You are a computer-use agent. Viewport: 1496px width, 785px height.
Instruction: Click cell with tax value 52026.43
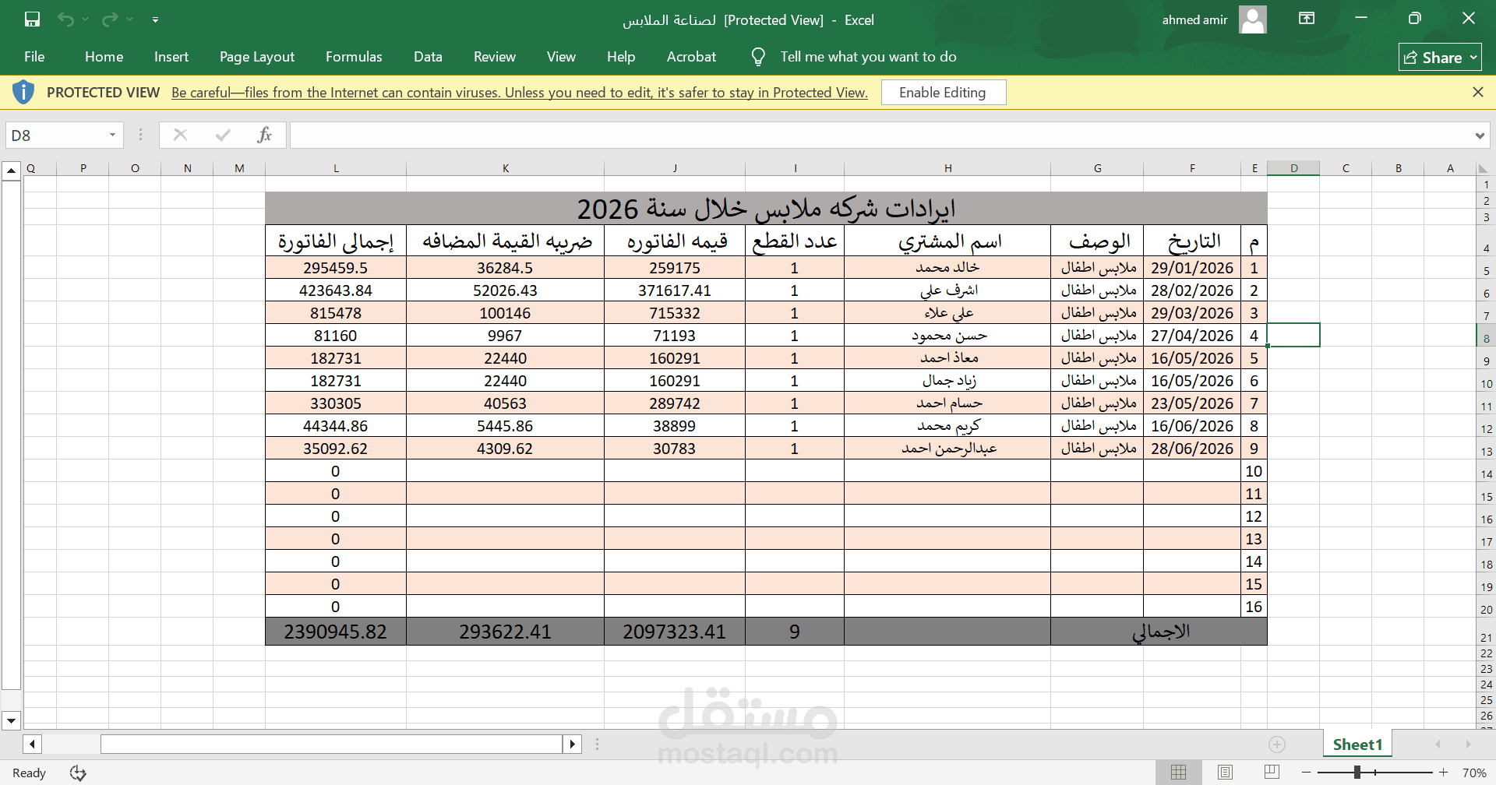(x=505, y=290)
